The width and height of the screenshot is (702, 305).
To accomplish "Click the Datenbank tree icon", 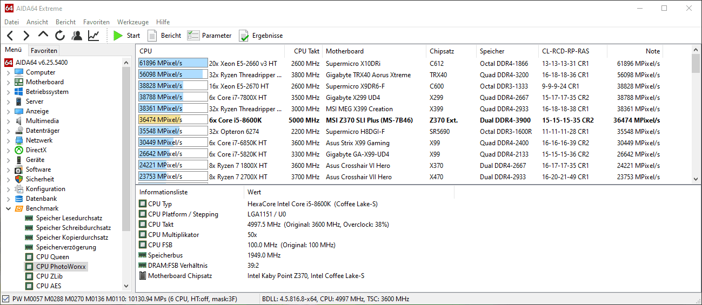I will 19,199.
